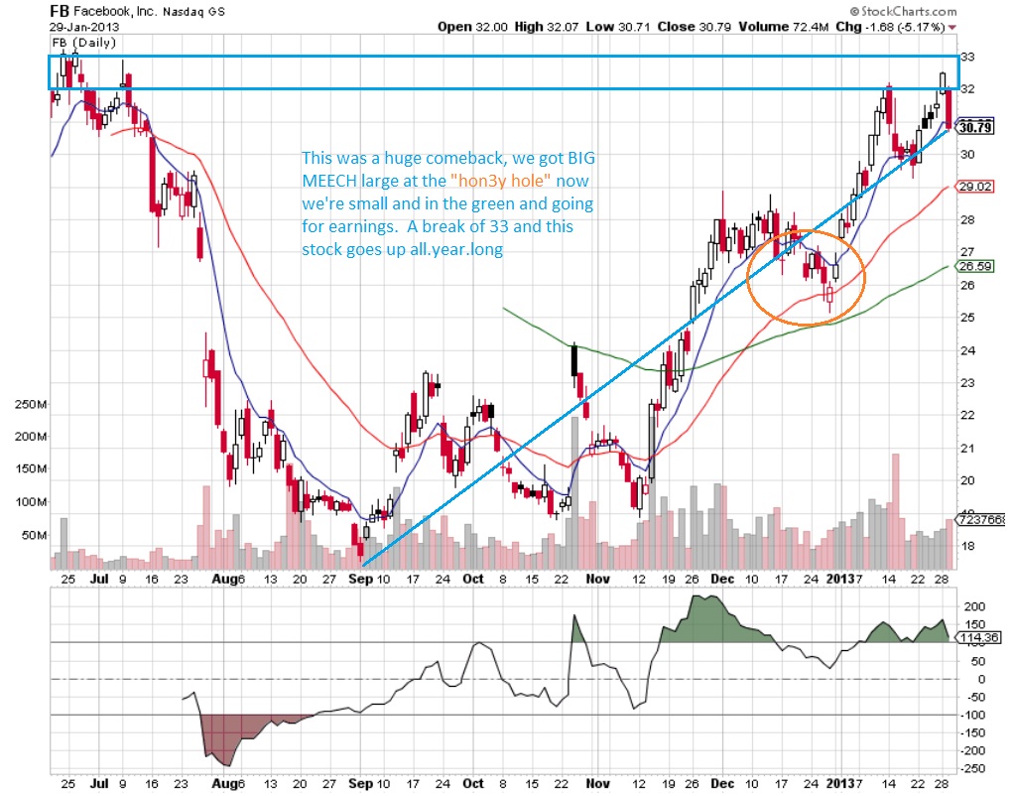
Task: Click the green moving-average tag 26.59
Action: point(975,266)
